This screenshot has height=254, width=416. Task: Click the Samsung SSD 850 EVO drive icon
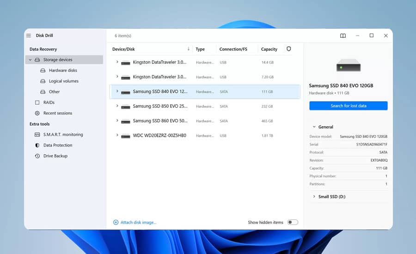pyautogui.click(x=125, y=107)
